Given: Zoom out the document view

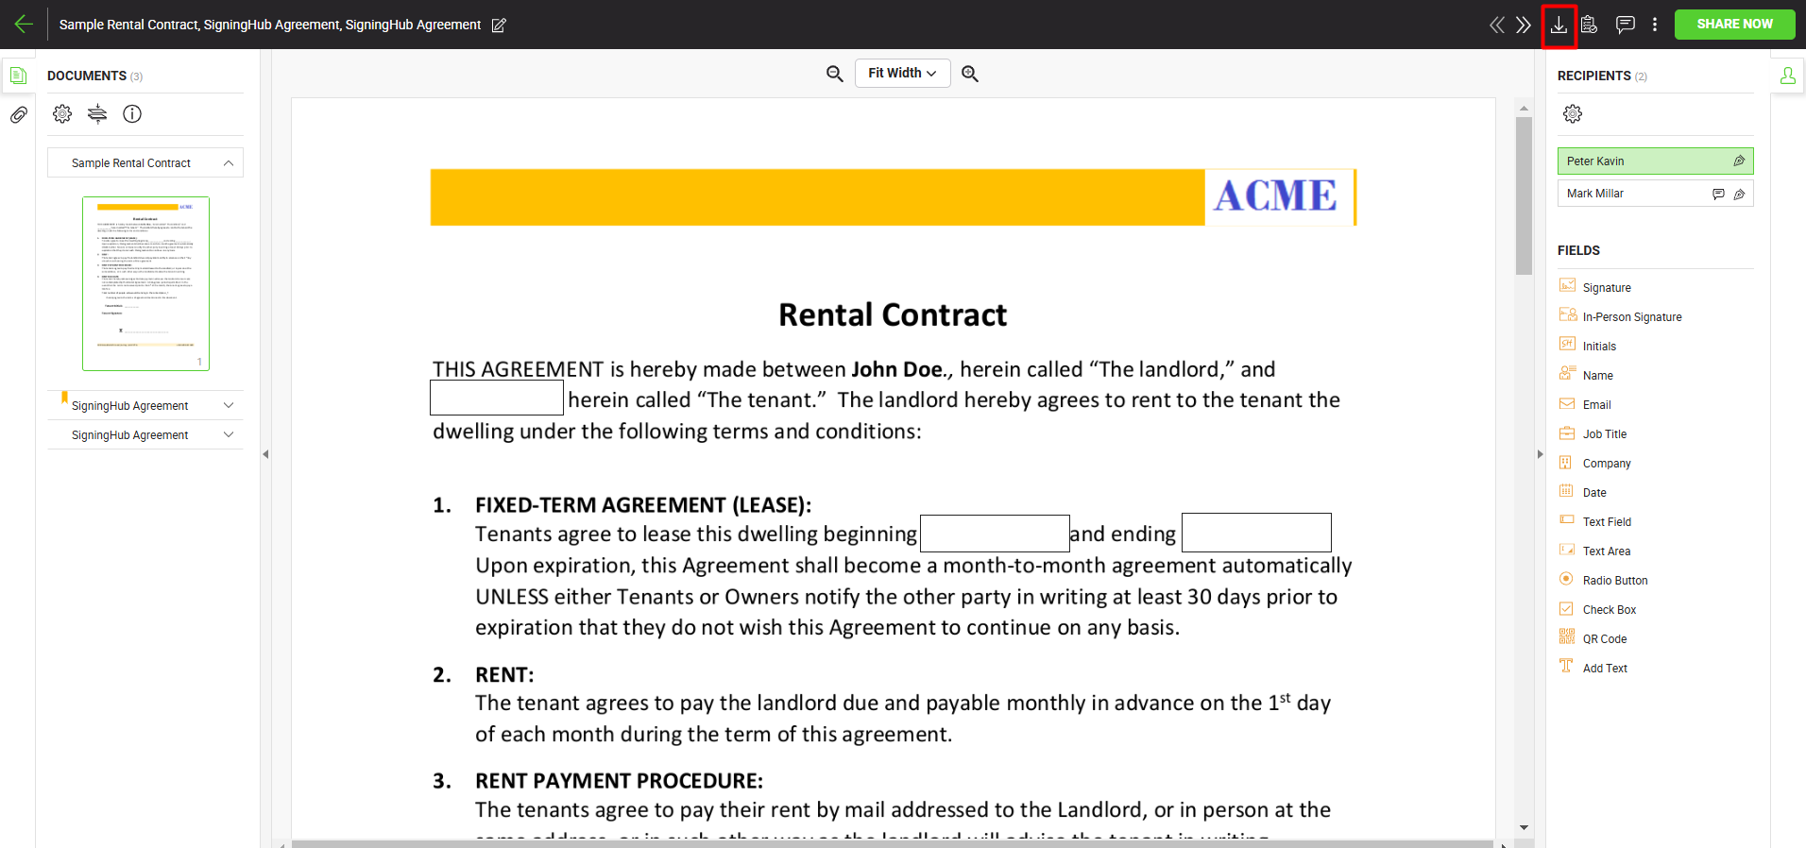Looking at the screenshot, I should point(834,74).
